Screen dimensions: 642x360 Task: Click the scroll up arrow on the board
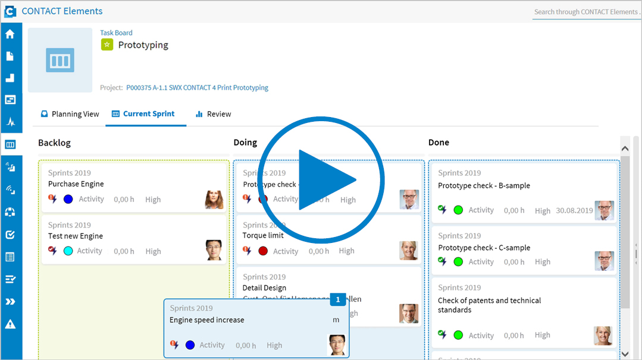pyautogui.click(x=625, y=149)
